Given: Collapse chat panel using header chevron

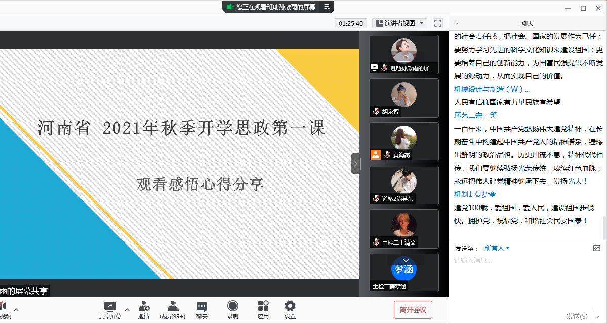Looking at the screenshot, I should point(457,23).
